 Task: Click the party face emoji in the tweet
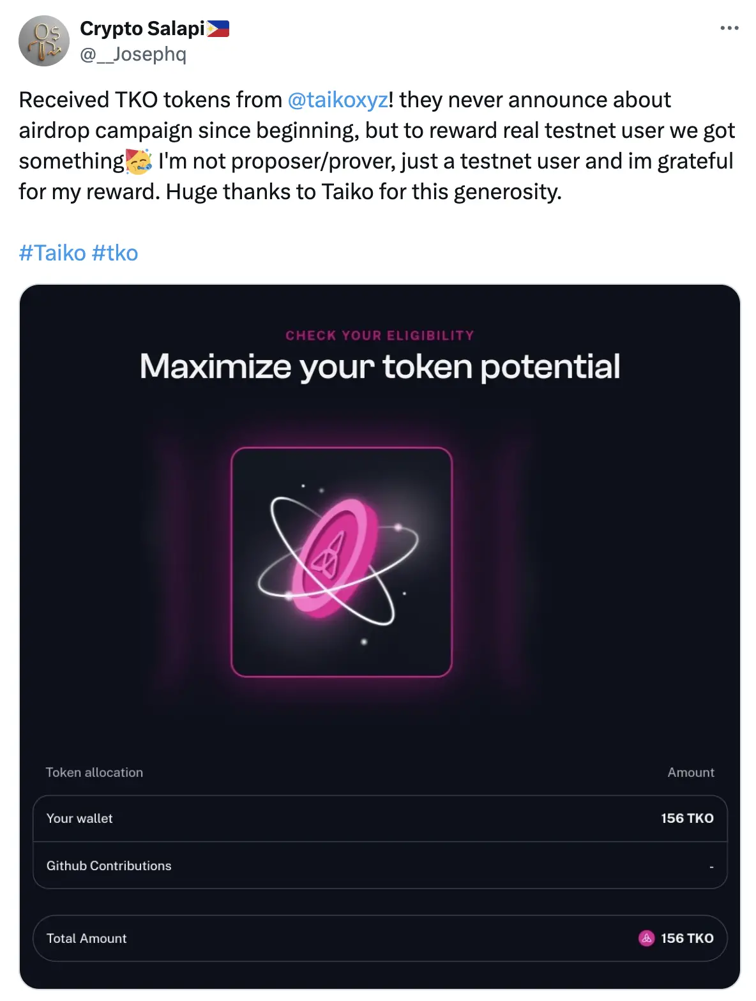tap(139, 162)
